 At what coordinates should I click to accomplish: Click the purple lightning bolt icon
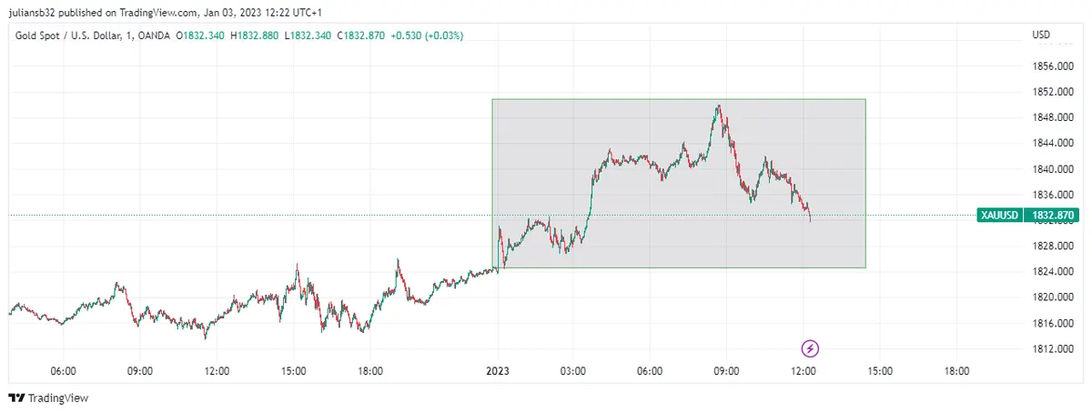pos(811,348)
